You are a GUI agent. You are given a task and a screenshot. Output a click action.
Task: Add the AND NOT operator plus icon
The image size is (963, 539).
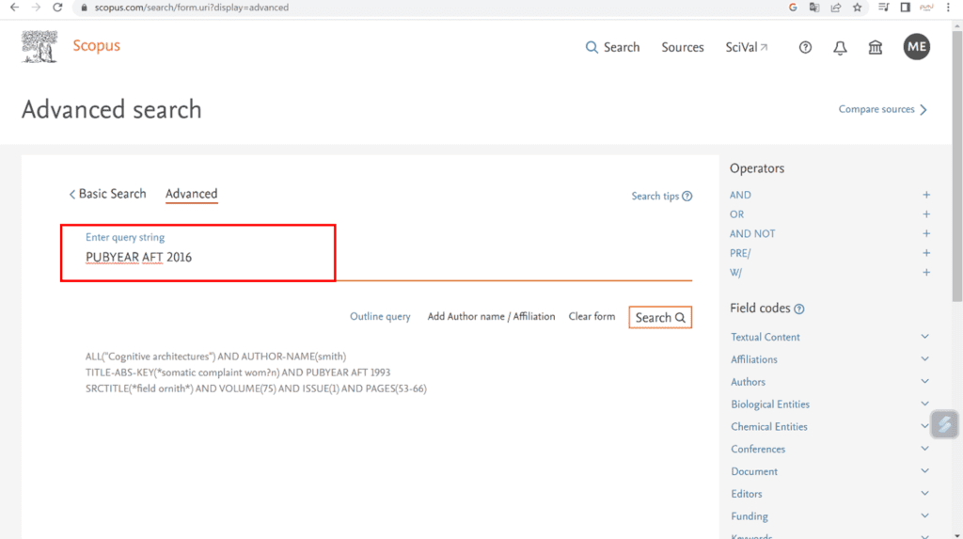925,234
